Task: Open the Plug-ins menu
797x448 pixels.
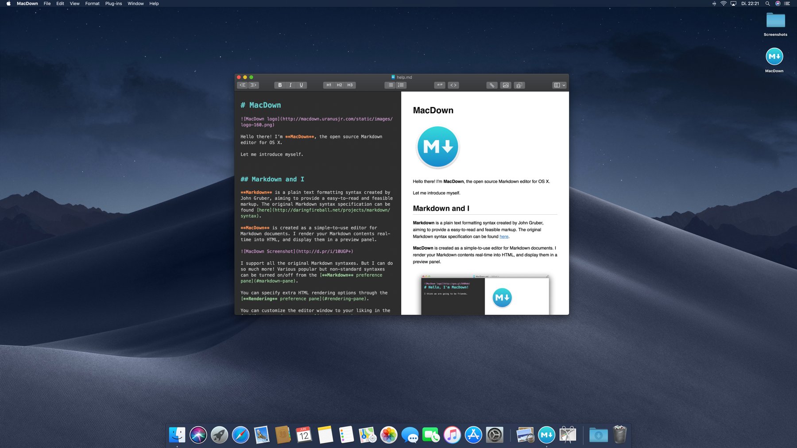Action: point(113,4)
